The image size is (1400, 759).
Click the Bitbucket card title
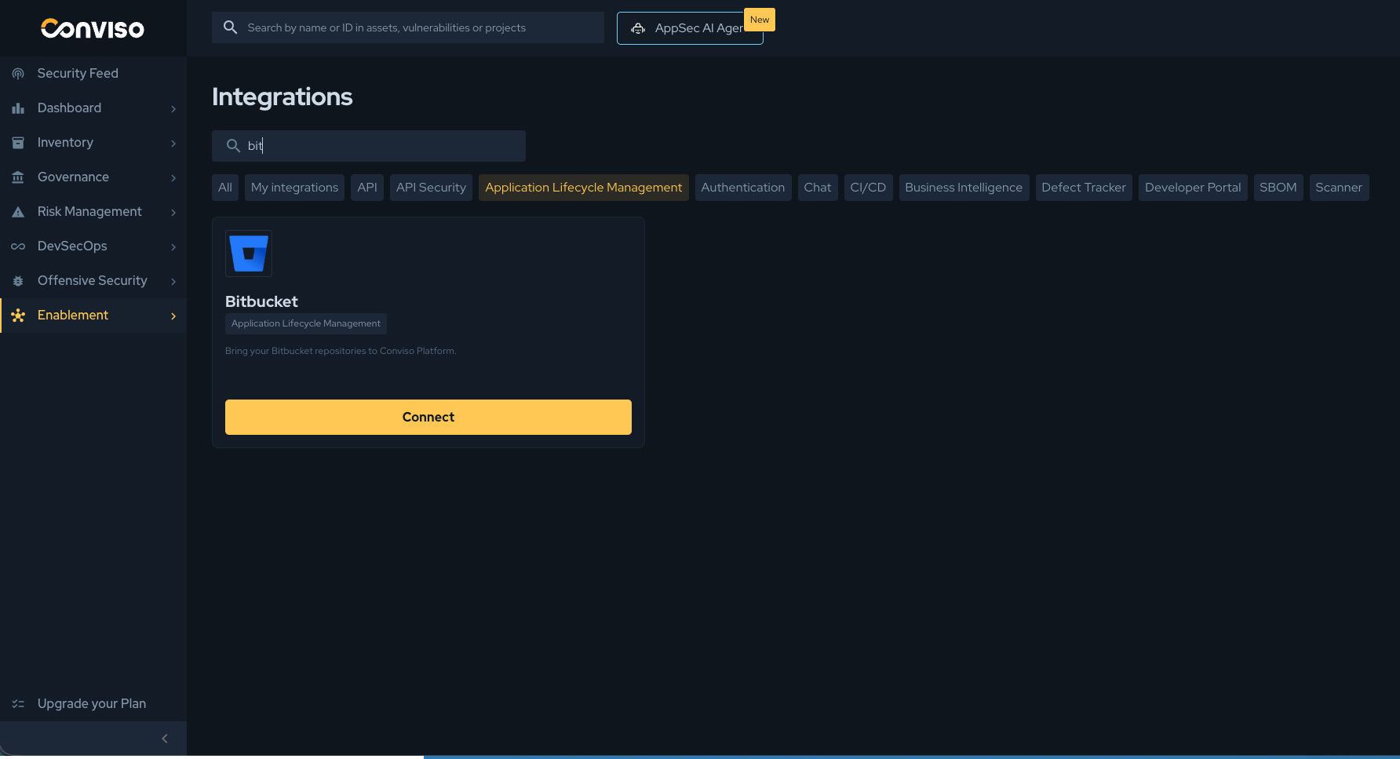(x=261, y=301)
